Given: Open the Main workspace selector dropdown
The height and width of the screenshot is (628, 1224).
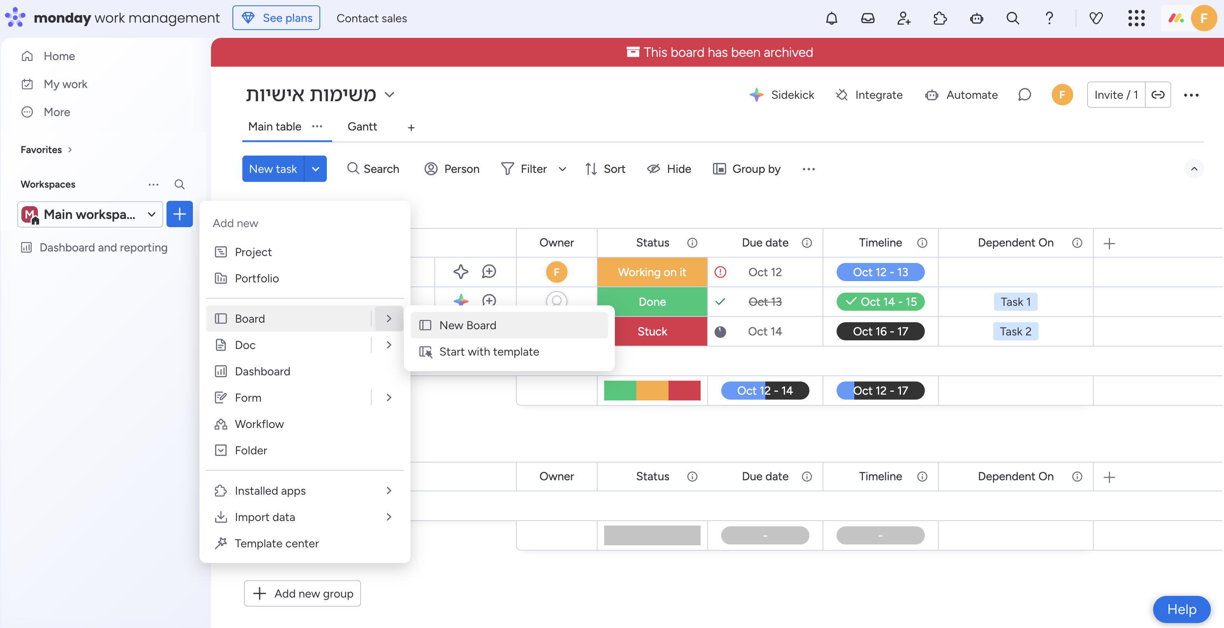Looking at the screenshot, I should (90, 214).
